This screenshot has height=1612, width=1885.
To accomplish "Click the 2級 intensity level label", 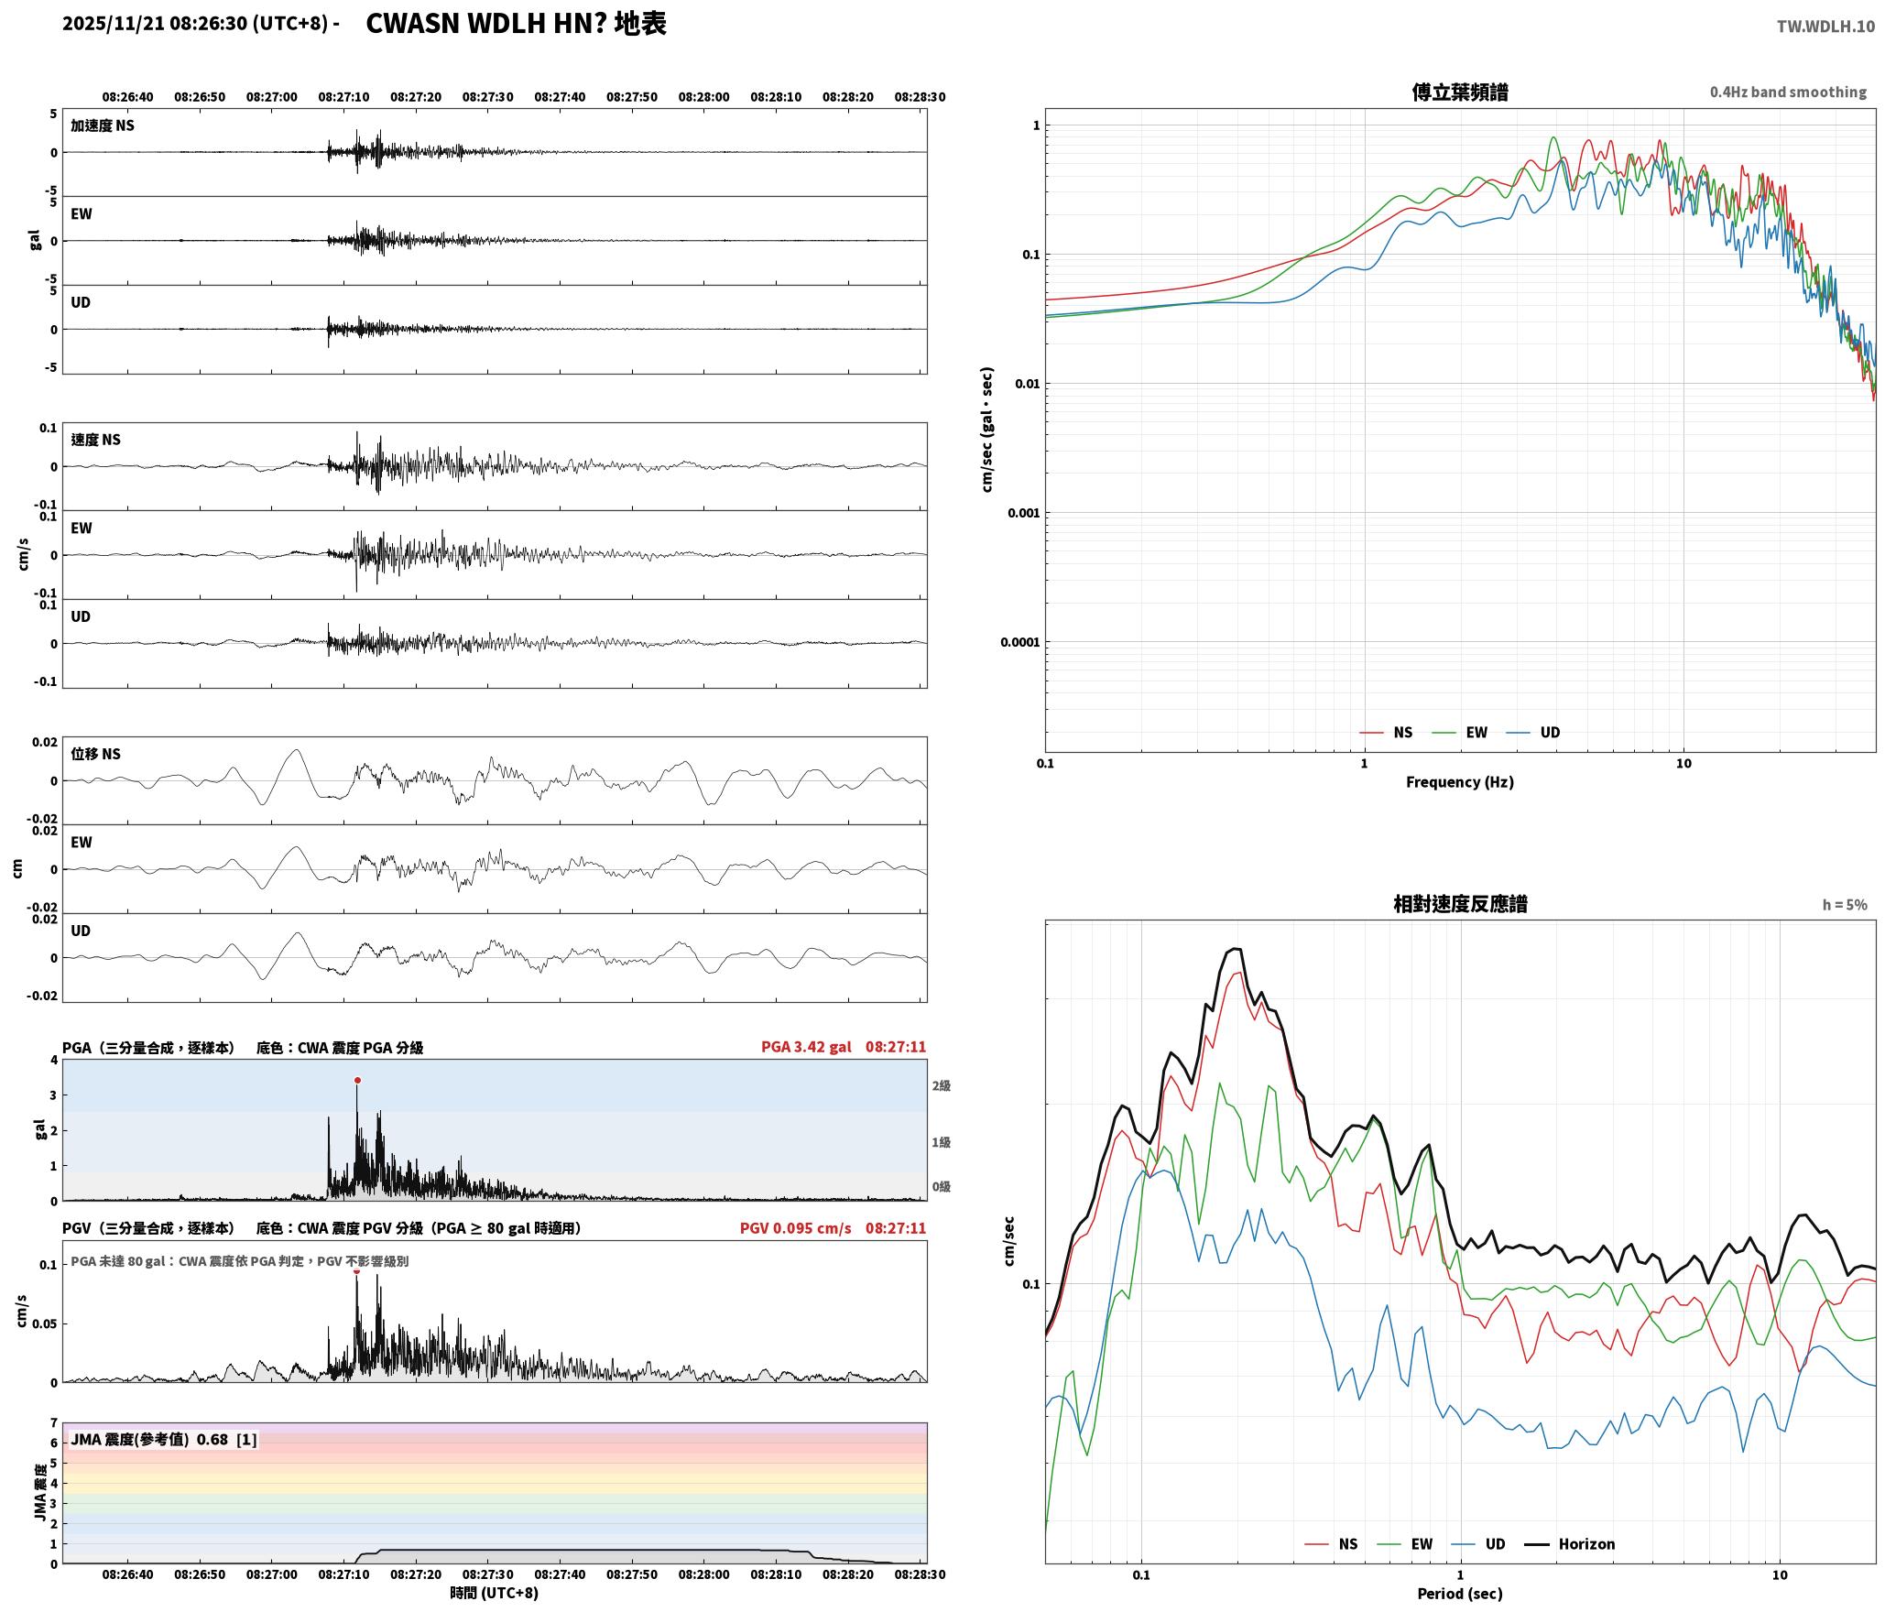I will pos(942,1085).
